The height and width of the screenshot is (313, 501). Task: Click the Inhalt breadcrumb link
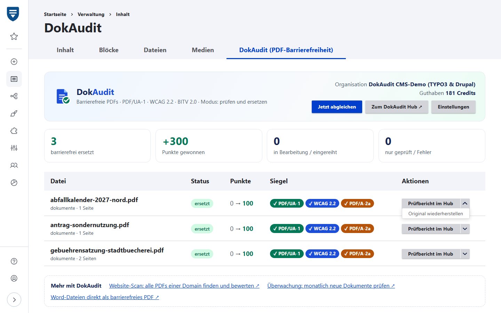pyautogui.click(x=123, y=14)
